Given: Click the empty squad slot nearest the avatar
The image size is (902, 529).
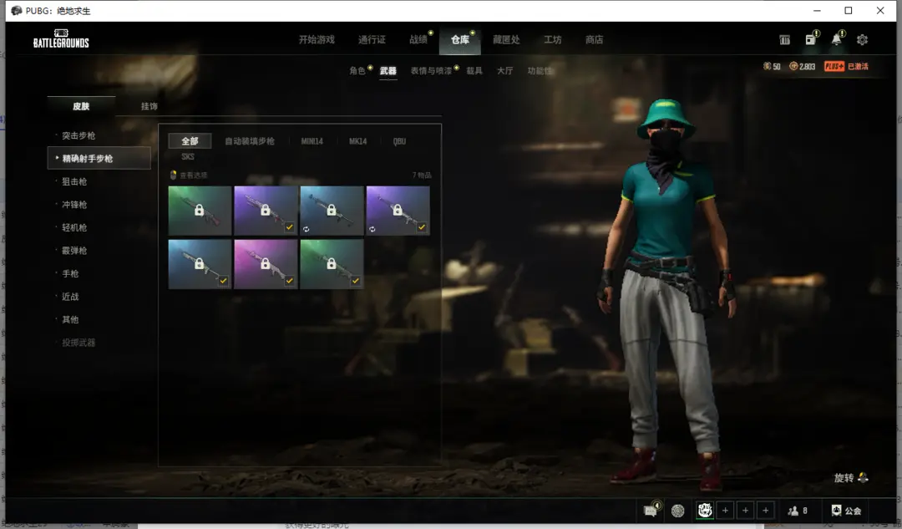Looking at the screenshot, I should (x=725, y=511).
